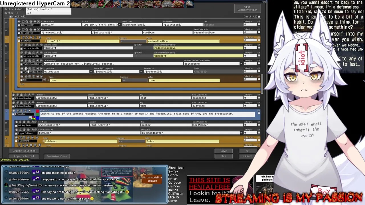Click move handle on INI: Load Number cost row
Image resolution: width=365 pixels, height=205 pixels.
tap(14, 95)
